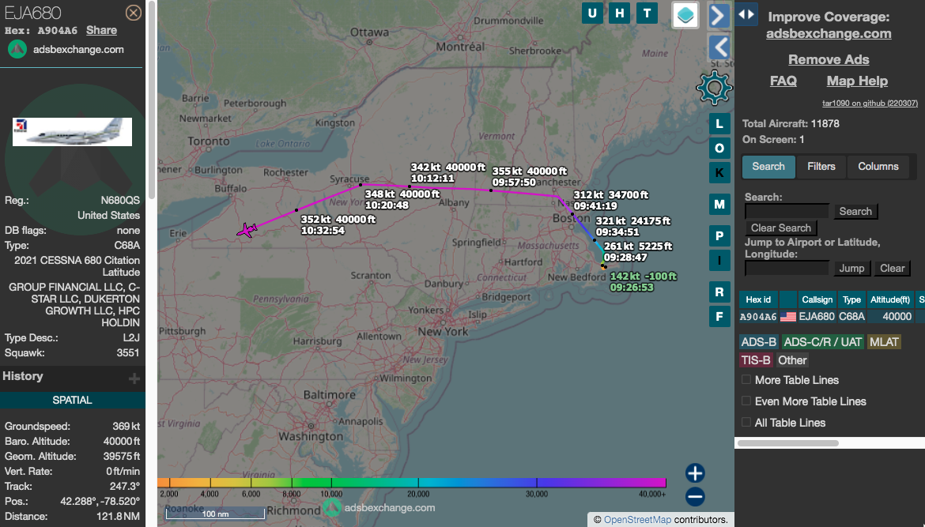This screenshot has width=925, height=527.
Task: Toggle sidebar with double-arrow icon
Action: (x=746, y=14)
